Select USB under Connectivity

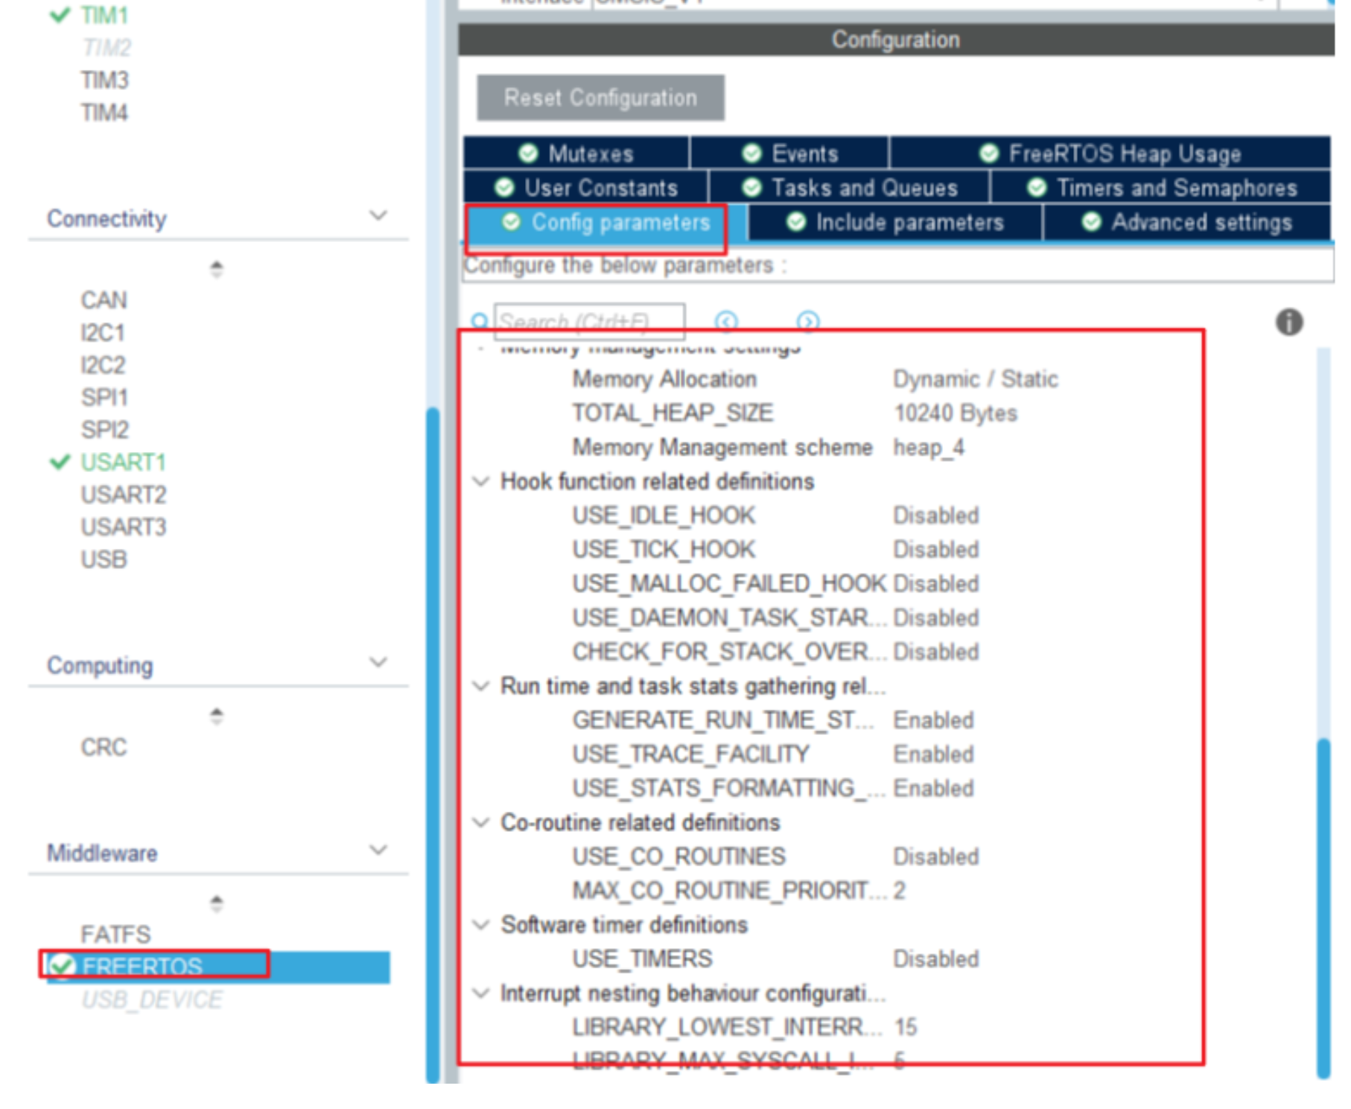point(104,559)
